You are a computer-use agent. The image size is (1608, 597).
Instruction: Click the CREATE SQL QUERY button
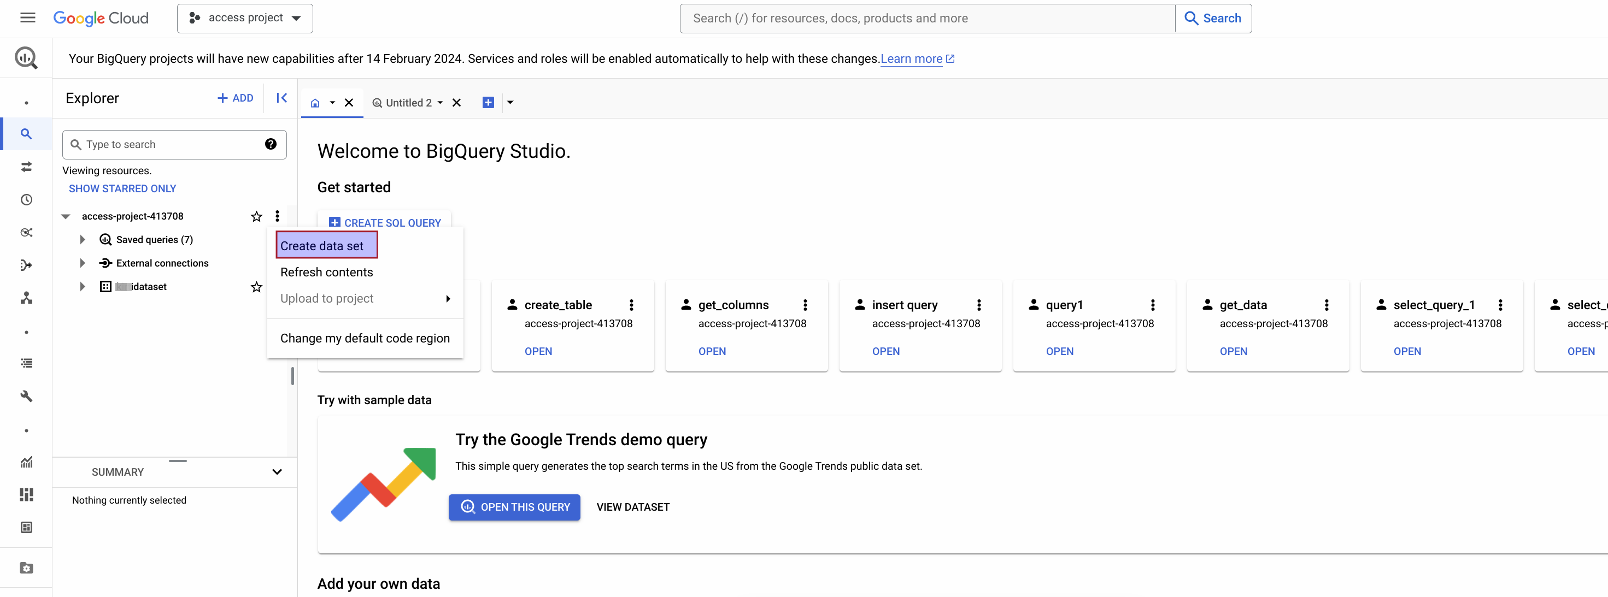point(385,222)
